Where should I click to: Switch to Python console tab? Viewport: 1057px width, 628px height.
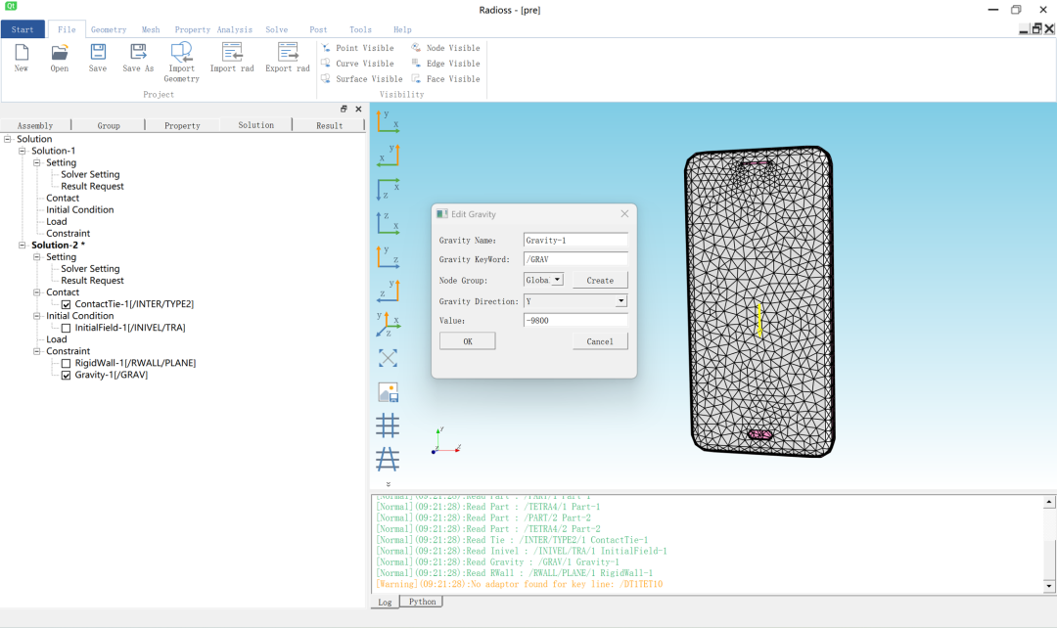click(x=422, y=602)
